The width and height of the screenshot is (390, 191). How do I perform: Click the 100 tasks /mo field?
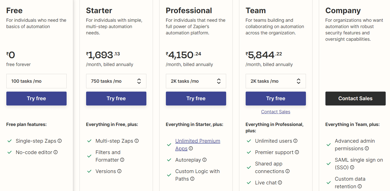36,81
